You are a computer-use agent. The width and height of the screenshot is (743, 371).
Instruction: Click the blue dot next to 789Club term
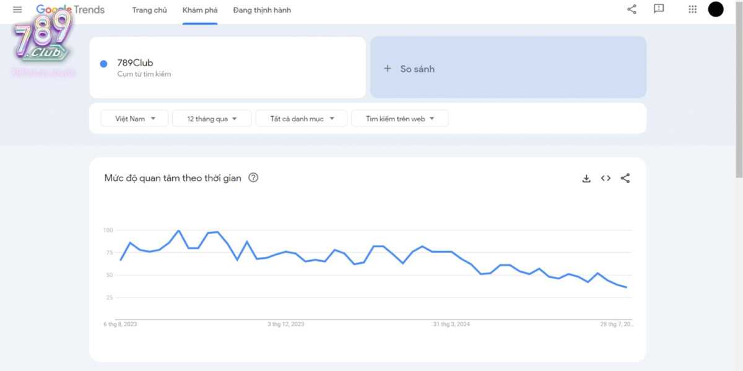[x=103, y=64]
